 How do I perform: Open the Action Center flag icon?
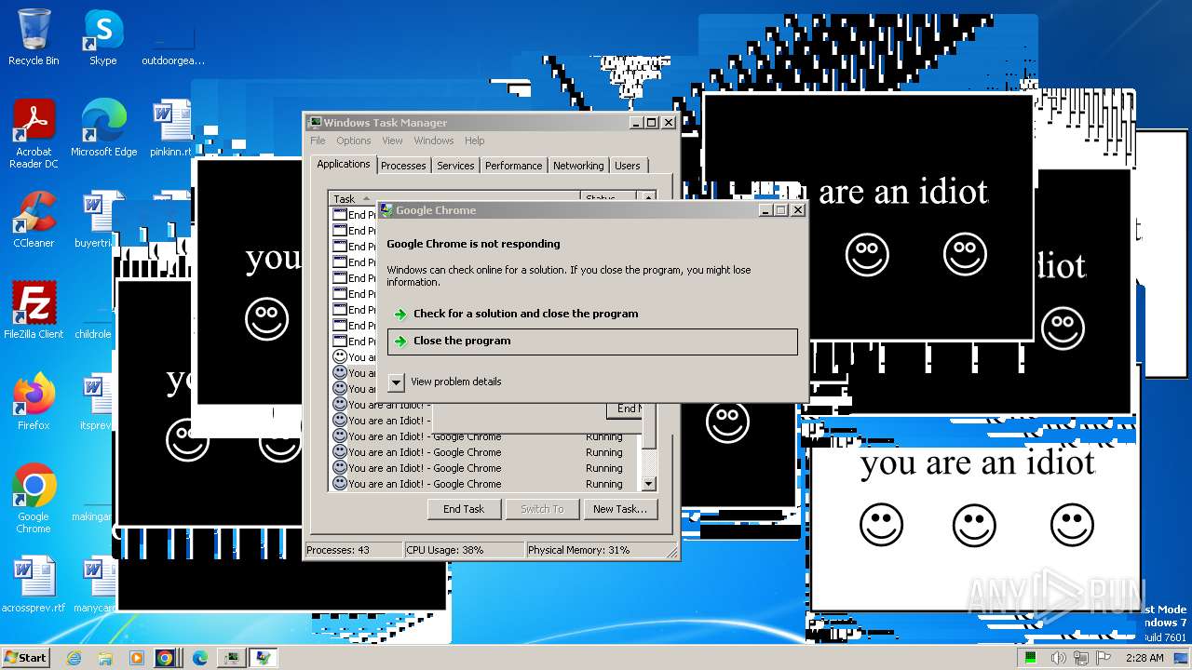(1103, 658)
